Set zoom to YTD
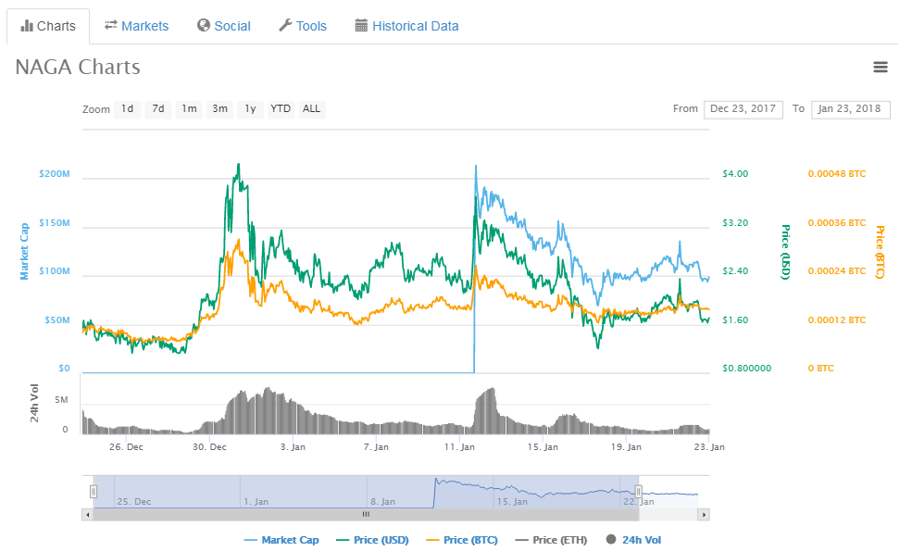The height and width of the screenshot is (551, 912). [x=281, y=108]
